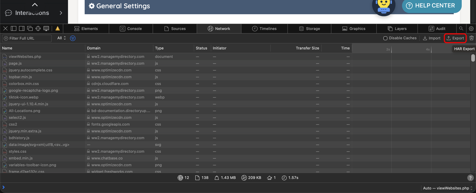Select jquery-ui-1.10.4.min.js row

235,104
